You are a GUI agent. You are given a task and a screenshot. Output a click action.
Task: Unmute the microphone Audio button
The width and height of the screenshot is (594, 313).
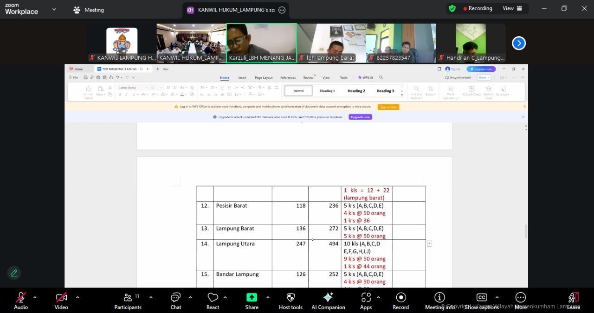tap(21, 300)
